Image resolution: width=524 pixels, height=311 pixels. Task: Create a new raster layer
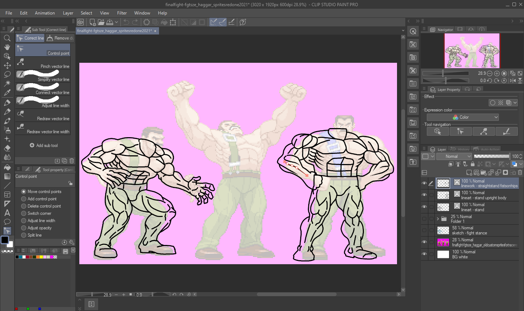click(469, 172)
